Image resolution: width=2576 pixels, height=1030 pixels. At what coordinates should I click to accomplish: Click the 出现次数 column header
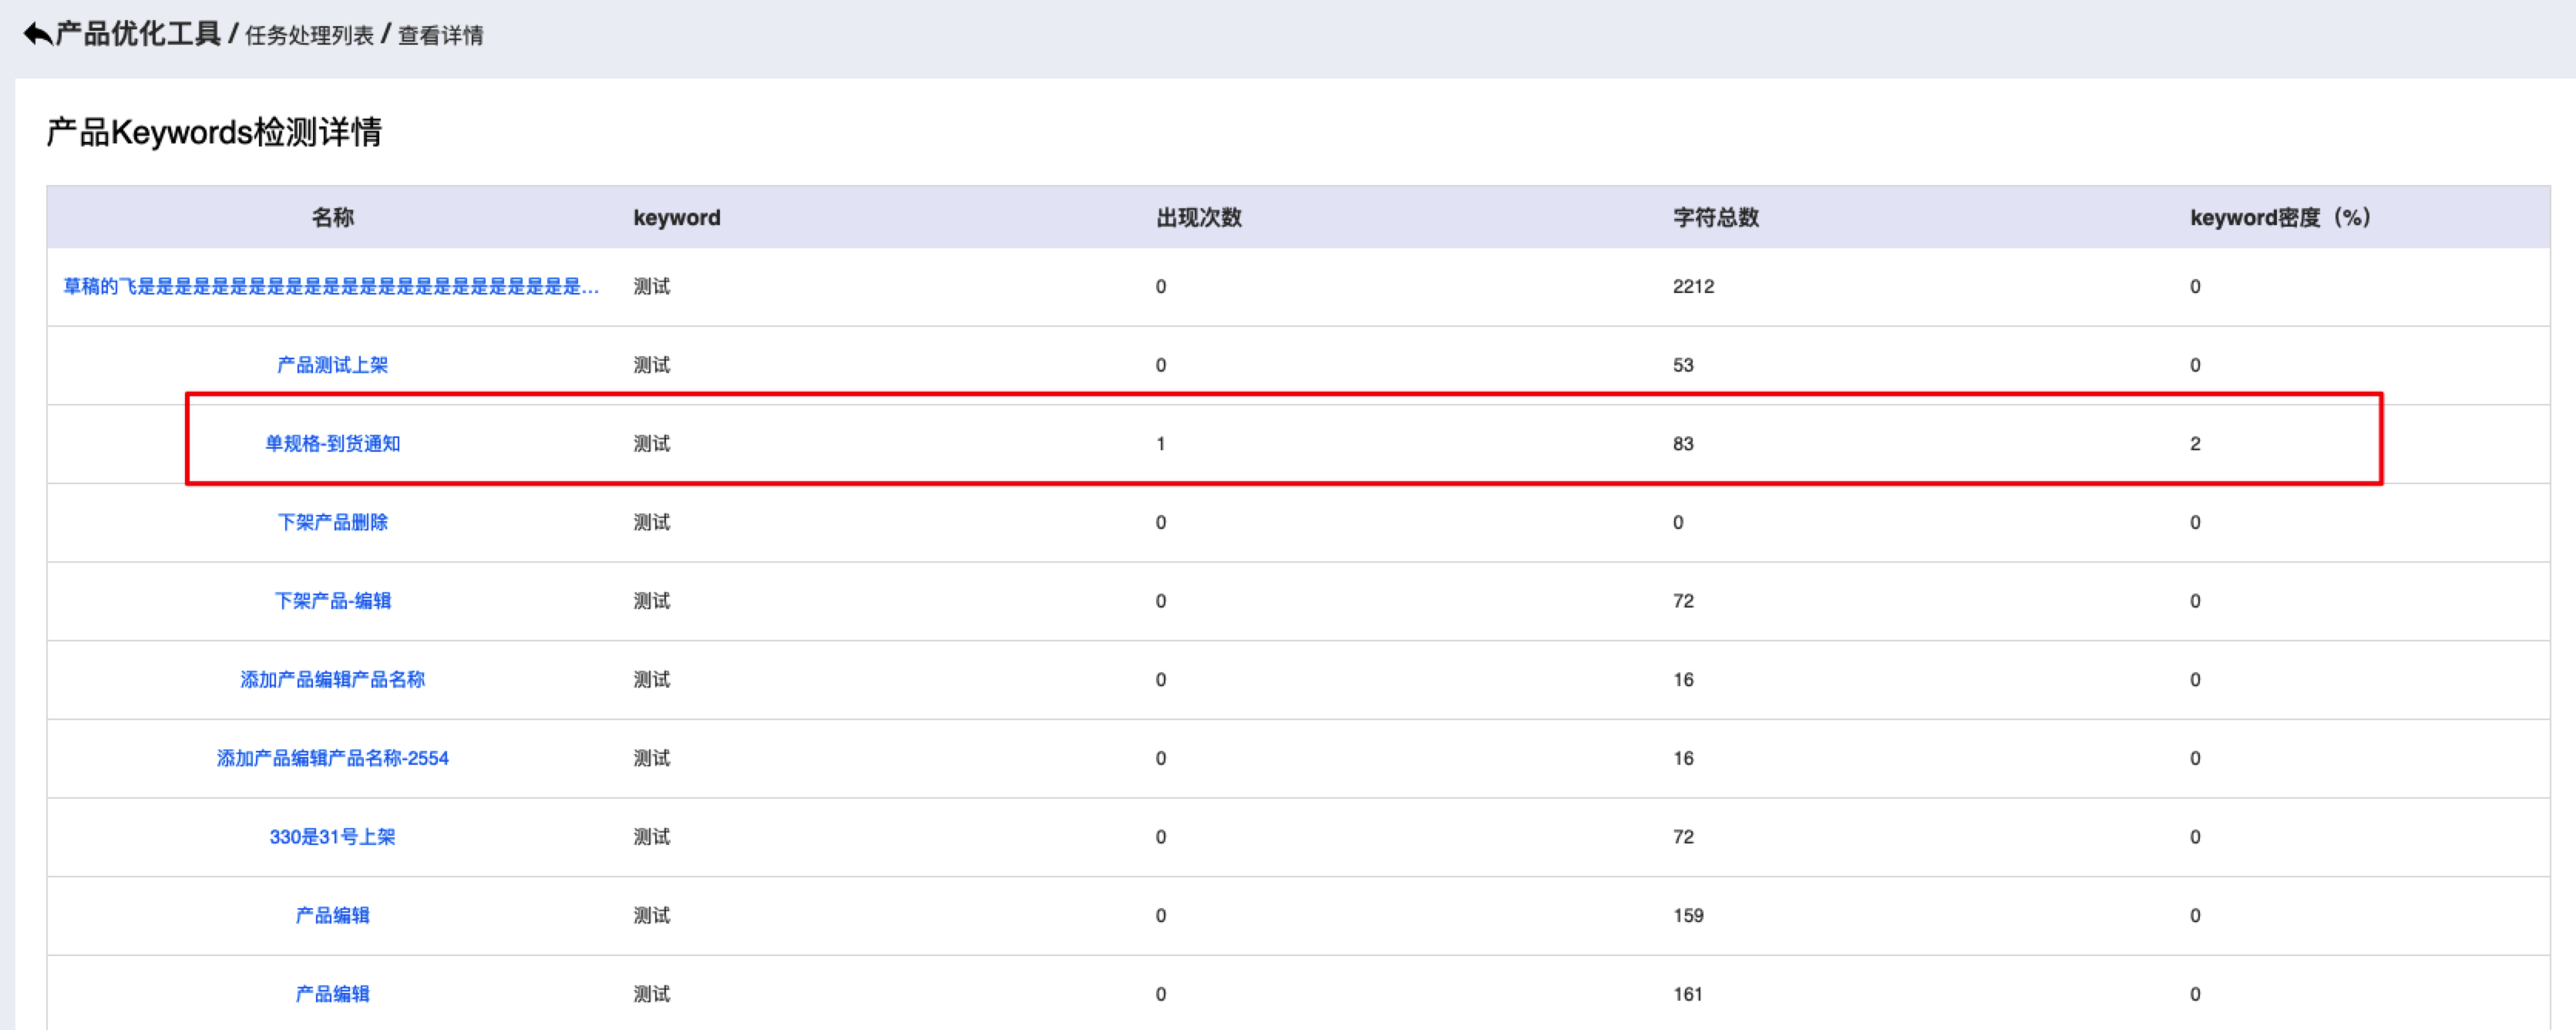tap(1199, 217)
